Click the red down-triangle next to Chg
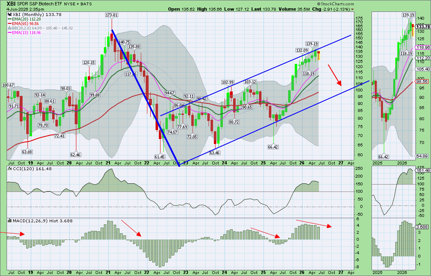 pyautogui.click(x=352, y=9)
